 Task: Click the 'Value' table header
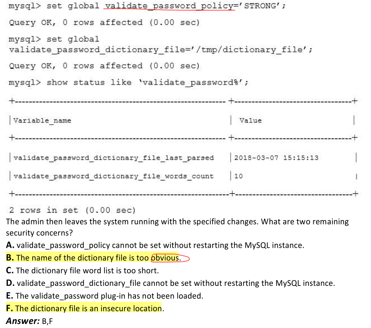250,121
